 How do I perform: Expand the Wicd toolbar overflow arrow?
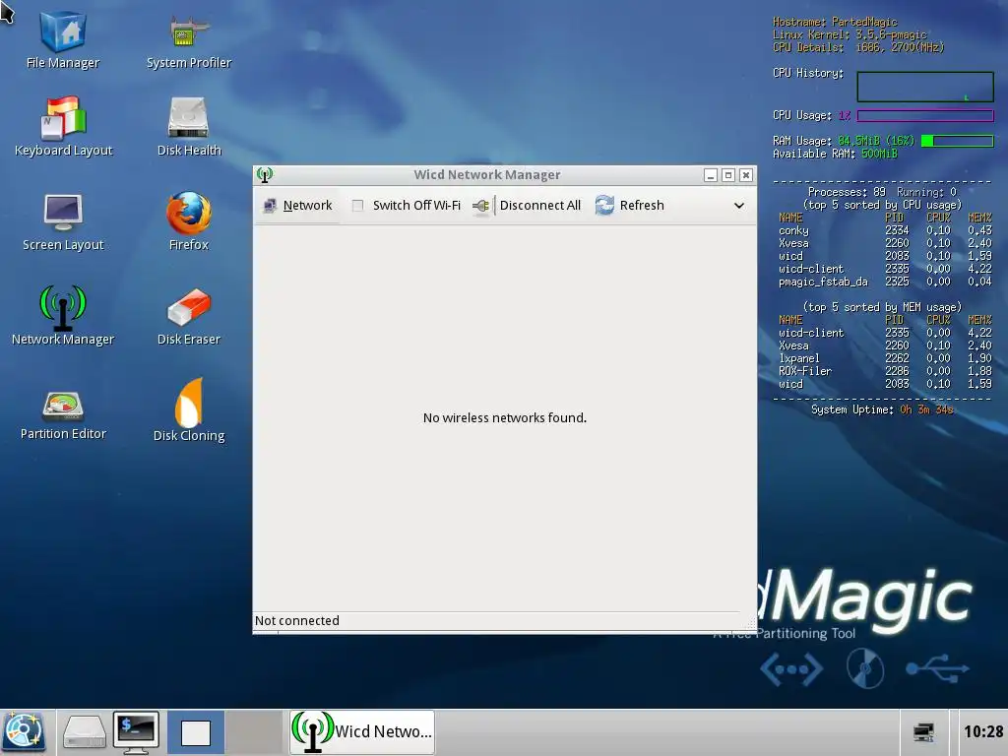click(x=739, y=206)
